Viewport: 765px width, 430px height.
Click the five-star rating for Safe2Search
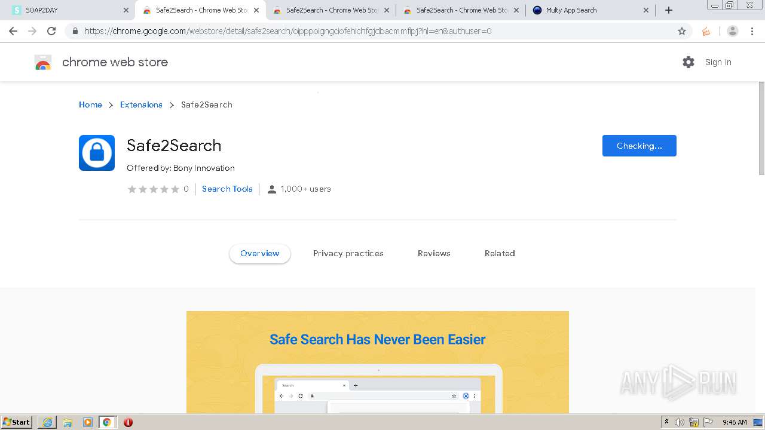154,189
